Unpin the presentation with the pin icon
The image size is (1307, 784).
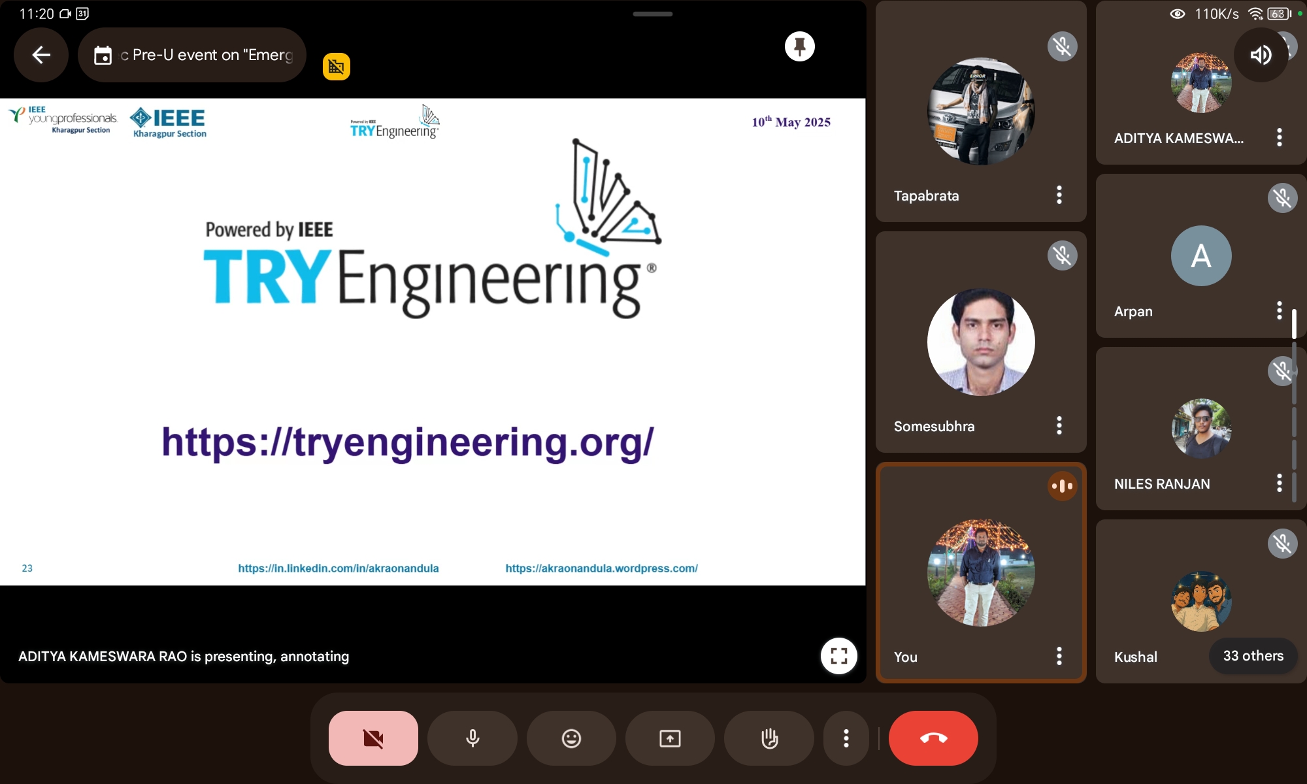point(800,46)
